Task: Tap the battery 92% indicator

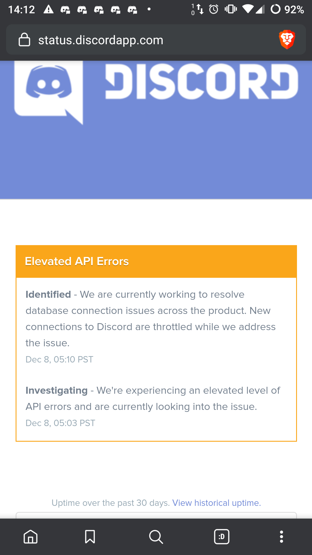Action: tap(287, 10)
